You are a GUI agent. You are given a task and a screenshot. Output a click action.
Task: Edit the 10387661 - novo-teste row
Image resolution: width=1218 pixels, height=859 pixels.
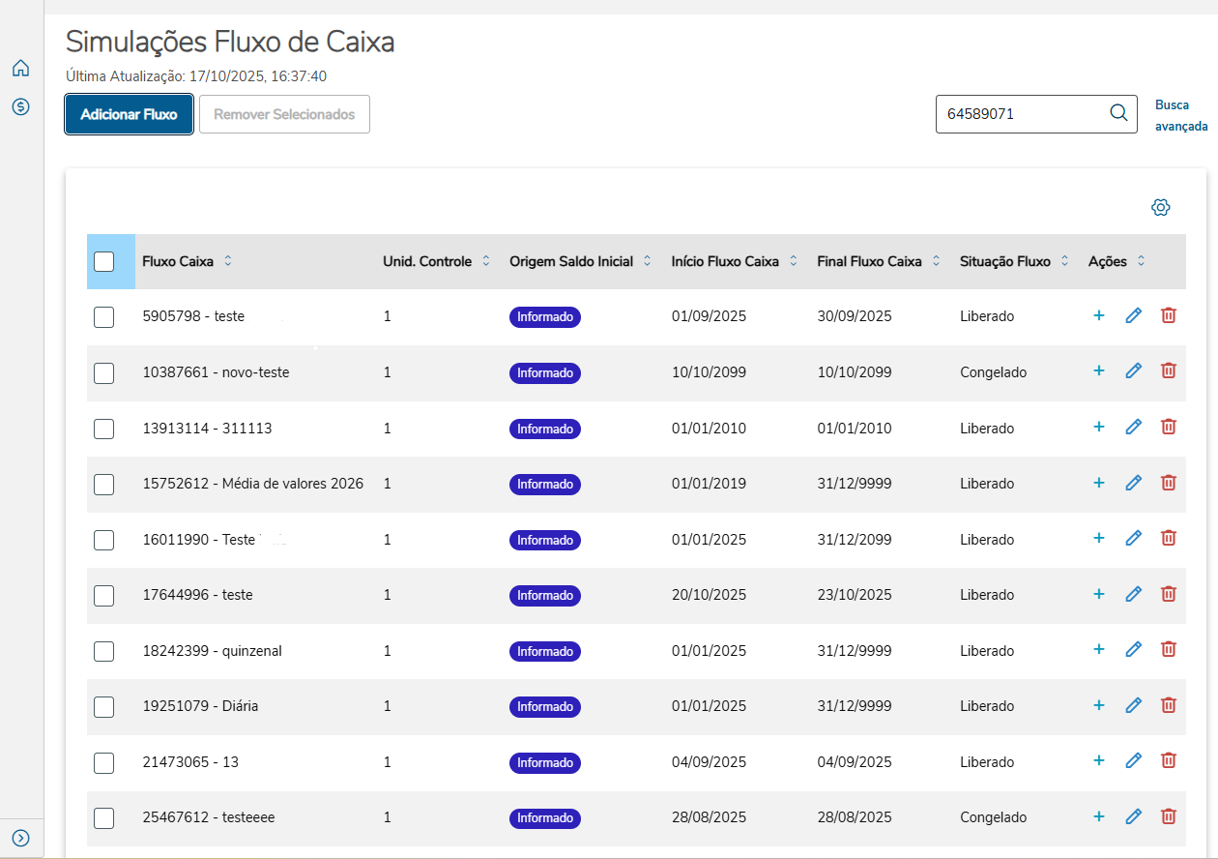click(1134, 371)
